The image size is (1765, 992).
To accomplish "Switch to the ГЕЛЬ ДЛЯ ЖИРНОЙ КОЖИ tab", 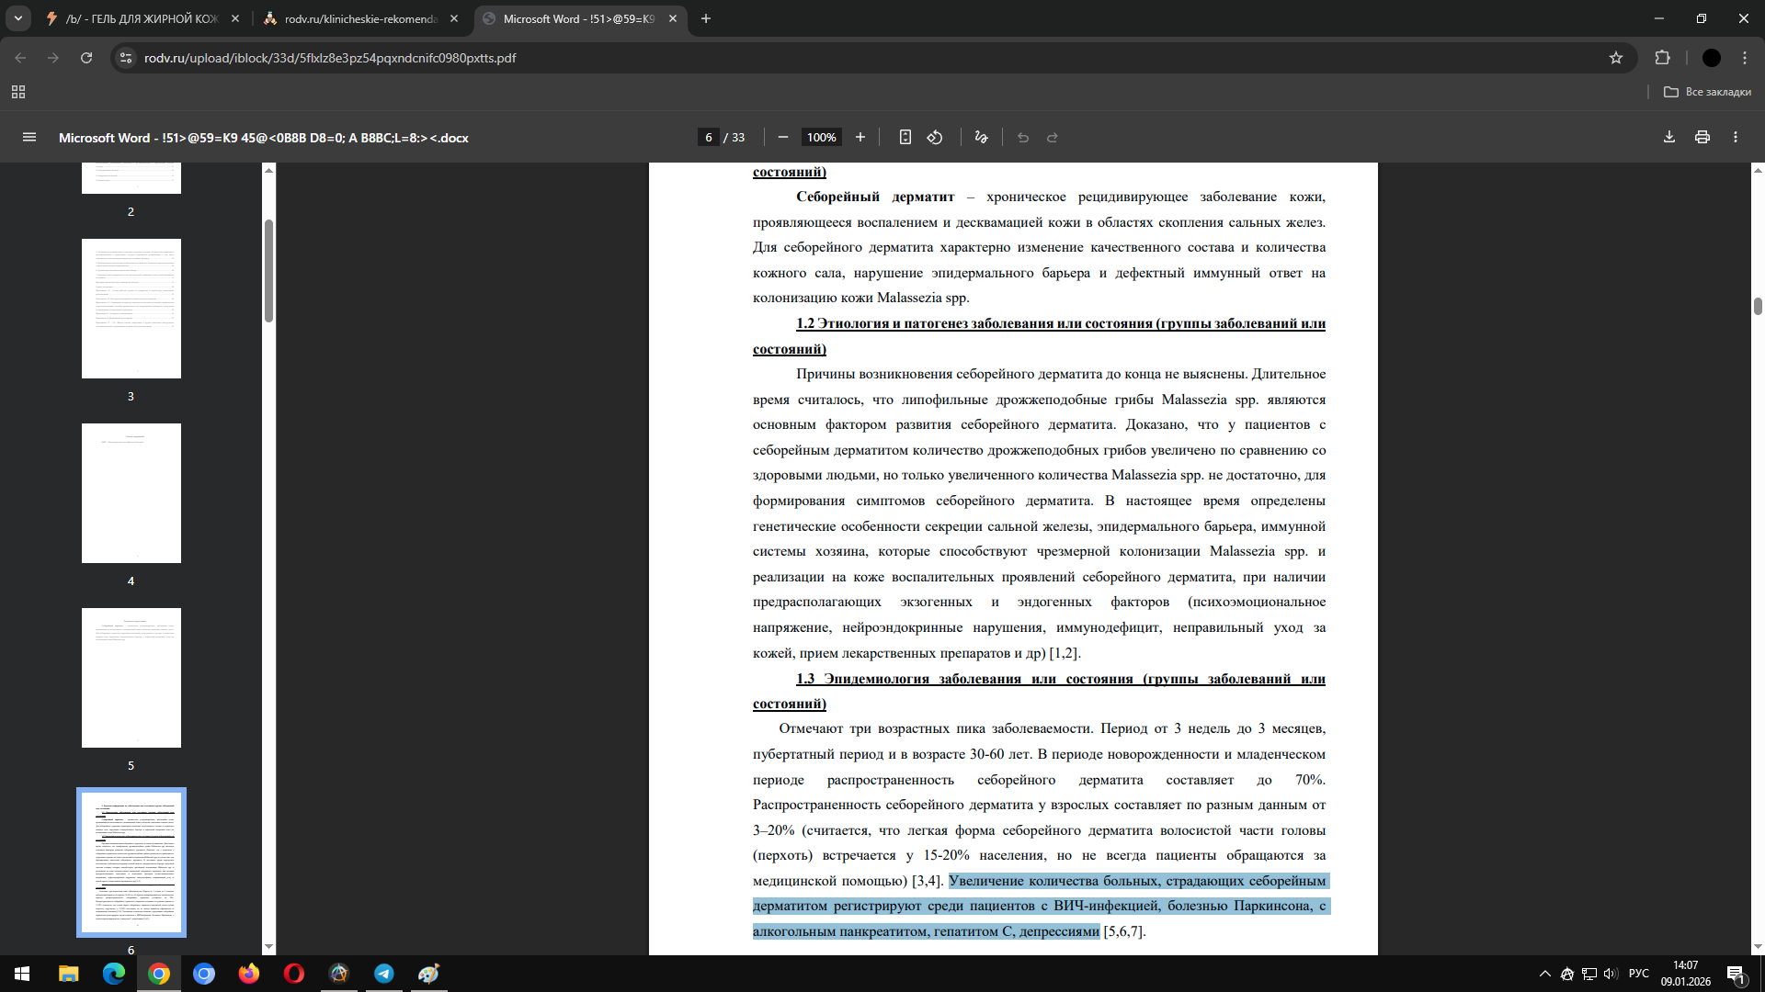I will [142, 18].
